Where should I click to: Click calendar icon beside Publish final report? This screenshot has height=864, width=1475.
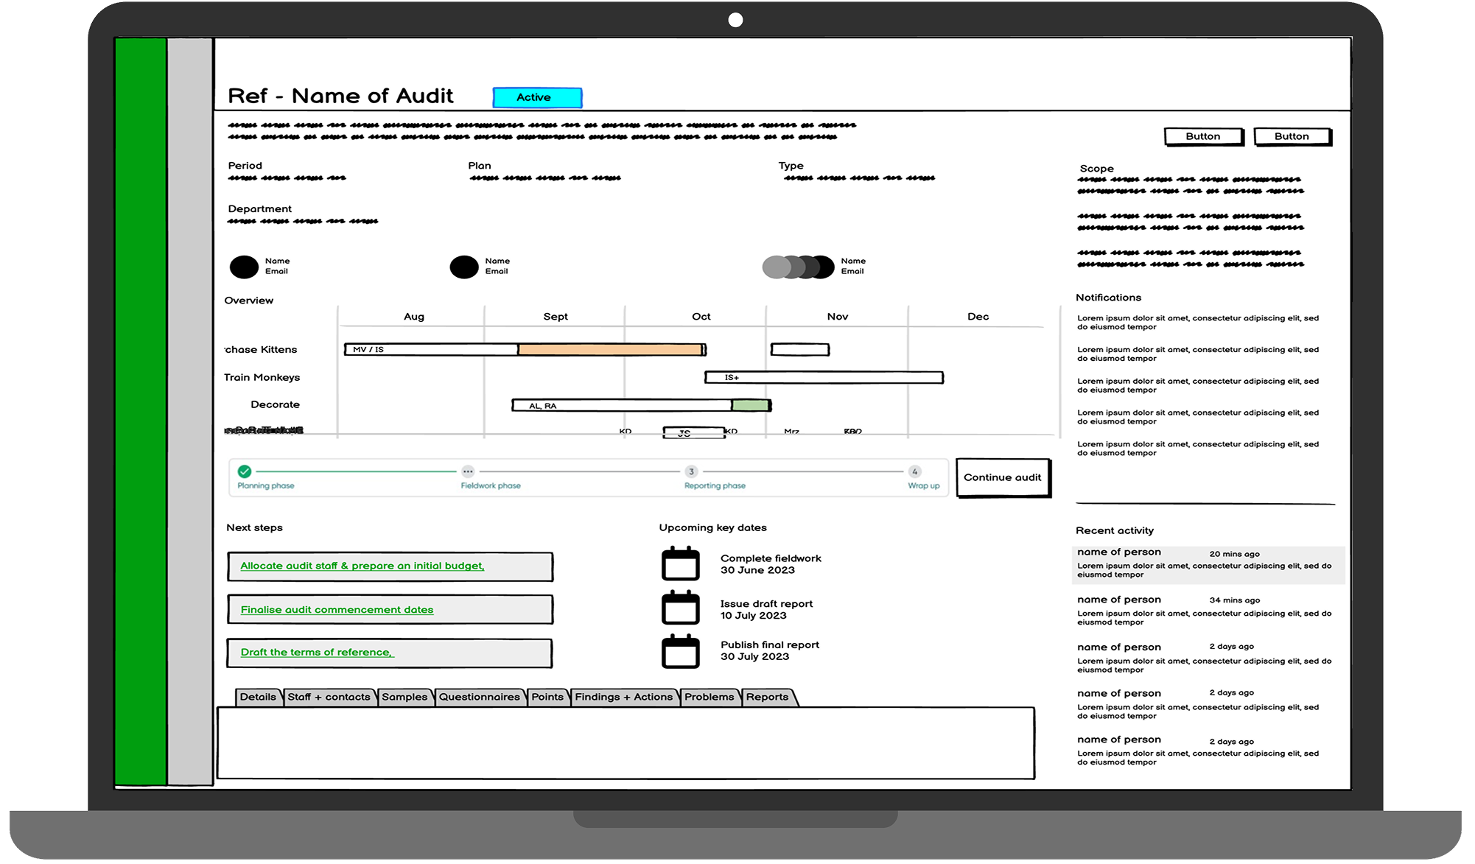tap(680, 651)
